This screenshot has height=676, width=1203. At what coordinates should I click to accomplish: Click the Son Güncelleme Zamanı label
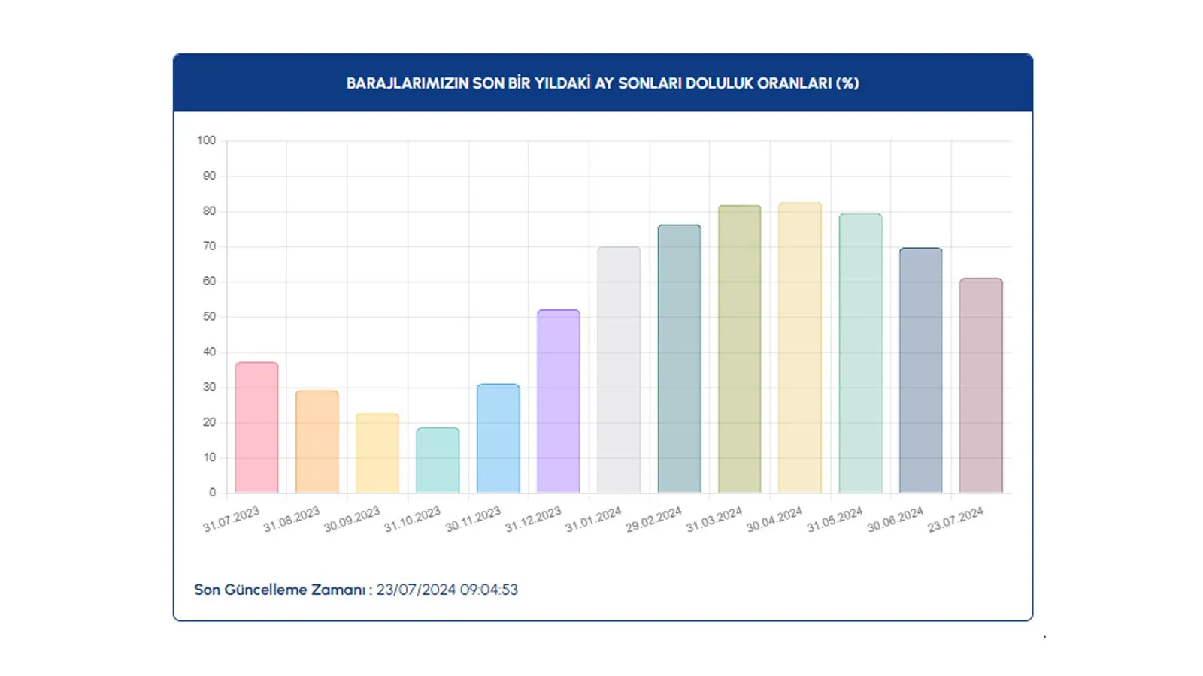tap(280, 590)
